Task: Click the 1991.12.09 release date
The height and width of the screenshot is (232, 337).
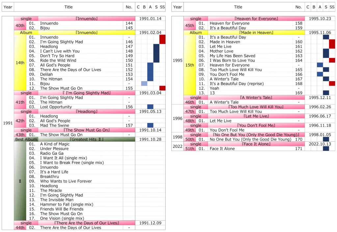Action: click(150, 223)
